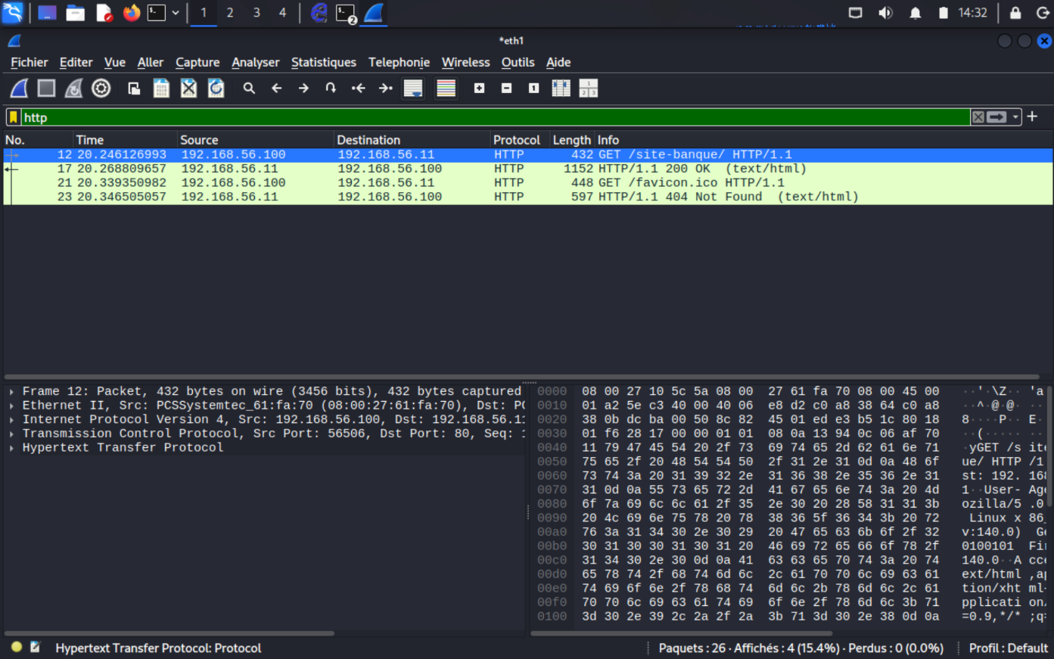Start a new capture with the shark fin icon
This screenshot has width=1054, height=659.
17,88
